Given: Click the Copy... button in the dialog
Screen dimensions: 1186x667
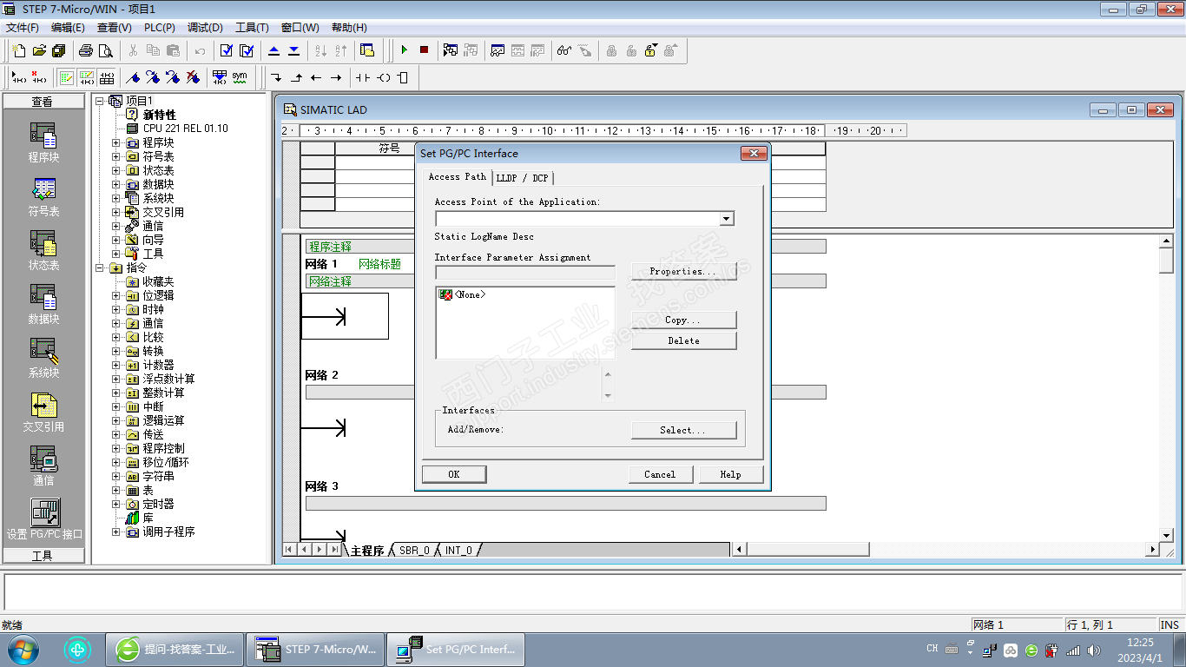Looking at the screenshot, I should [683, 320].
